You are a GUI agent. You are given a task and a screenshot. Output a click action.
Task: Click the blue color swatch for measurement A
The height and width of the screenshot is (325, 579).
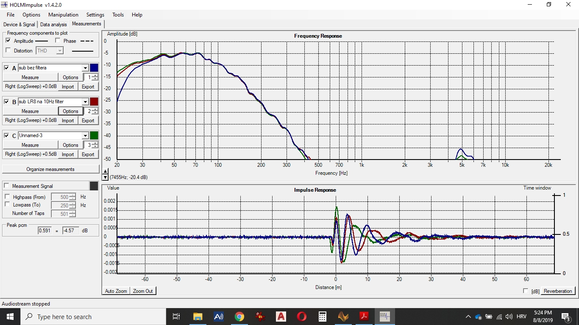[94, 68]
